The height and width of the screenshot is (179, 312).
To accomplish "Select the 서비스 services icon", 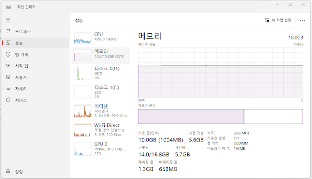I will (8, 100).
